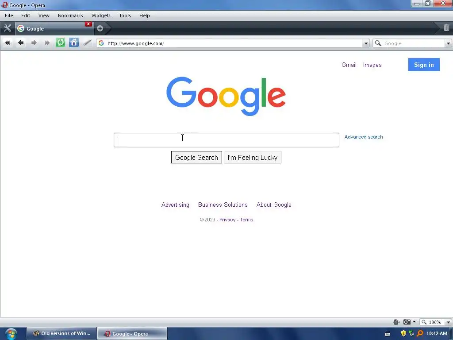
Task: Click the Google Search button
Action: [x=196, y=157]
